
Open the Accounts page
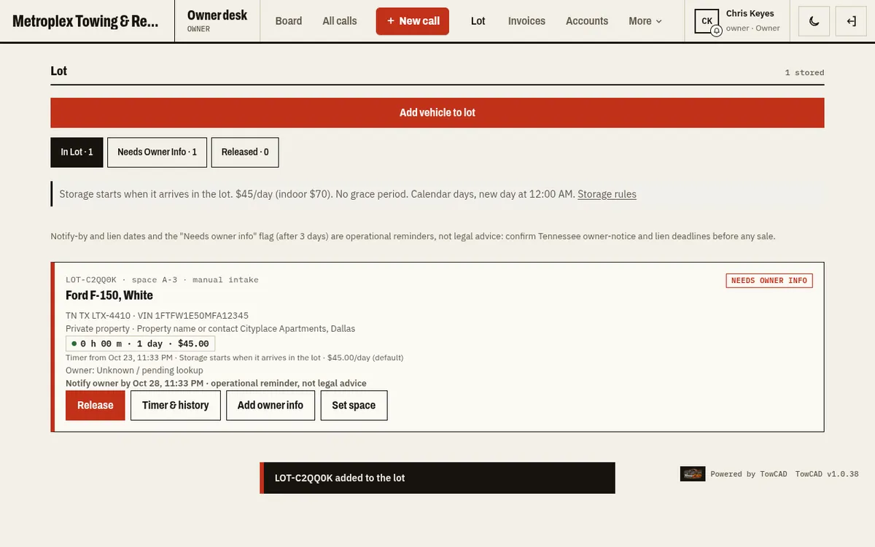click(x=587, y=21)
